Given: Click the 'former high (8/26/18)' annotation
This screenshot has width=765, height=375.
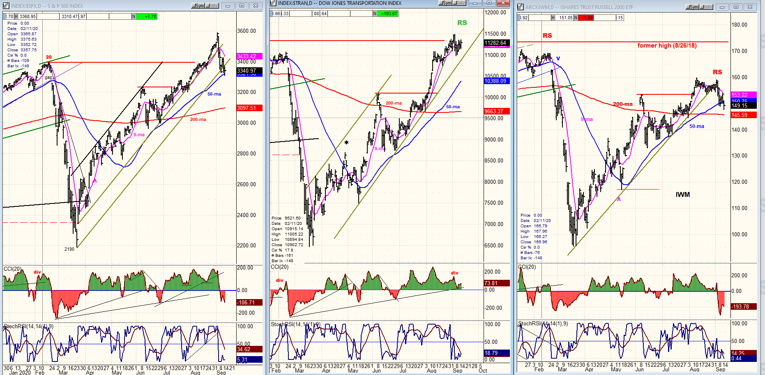Looking at the screenshot, I should pyautogui.click(x=667, y=46).
